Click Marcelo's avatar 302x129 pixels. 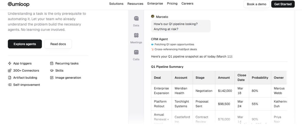pyautogui.click(x=153, y=16)
